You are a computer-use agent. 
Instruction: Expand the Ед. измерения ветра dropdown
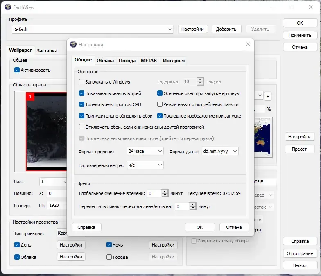coord(145,165)
